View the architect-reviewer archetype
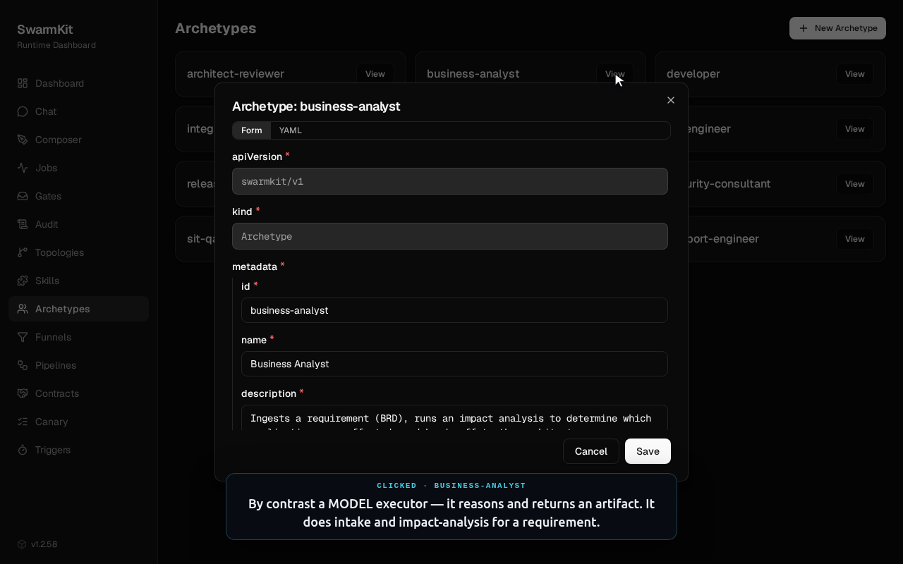 point(375,74)
